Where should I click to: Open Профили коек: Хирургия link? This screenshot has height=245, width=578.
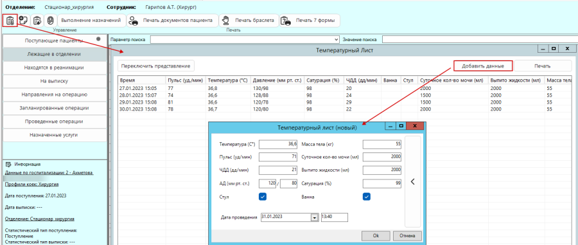(31, 184)
